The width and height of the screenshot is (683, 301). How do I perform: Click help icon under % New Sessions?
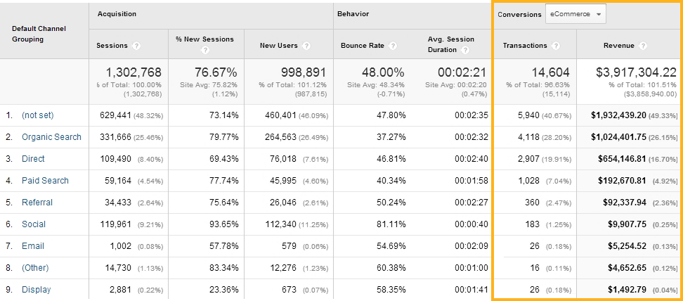point(204,51)
